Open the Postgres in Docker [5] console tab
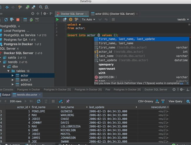The width and height of the screenshot is (191, 145). 57,89
